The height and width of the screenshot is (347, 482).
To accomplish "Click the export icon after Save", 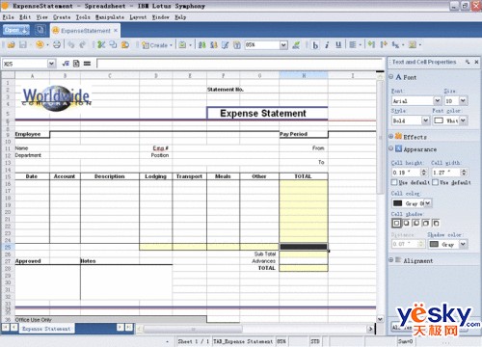I will (40, 45).
